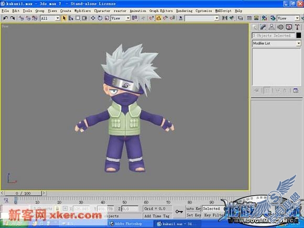Click the Set Key button

point(193,215)
